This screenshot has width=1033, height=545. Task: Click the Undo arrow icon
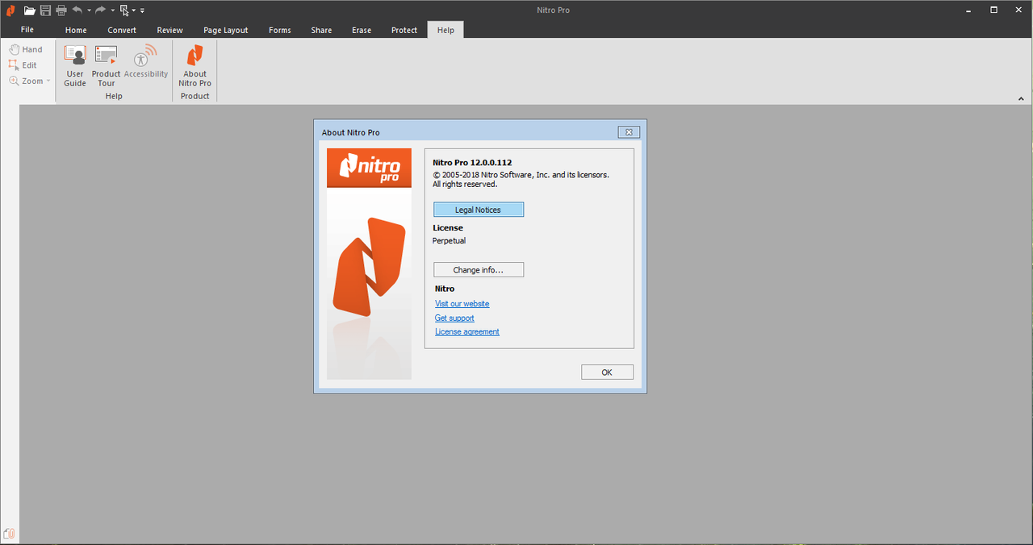[x=77, y=10]
